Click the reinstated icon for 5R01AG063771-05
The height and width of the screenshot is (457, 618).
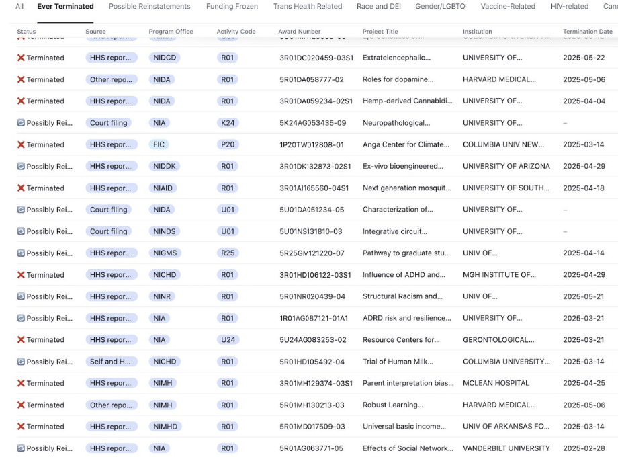pos(21,448)
